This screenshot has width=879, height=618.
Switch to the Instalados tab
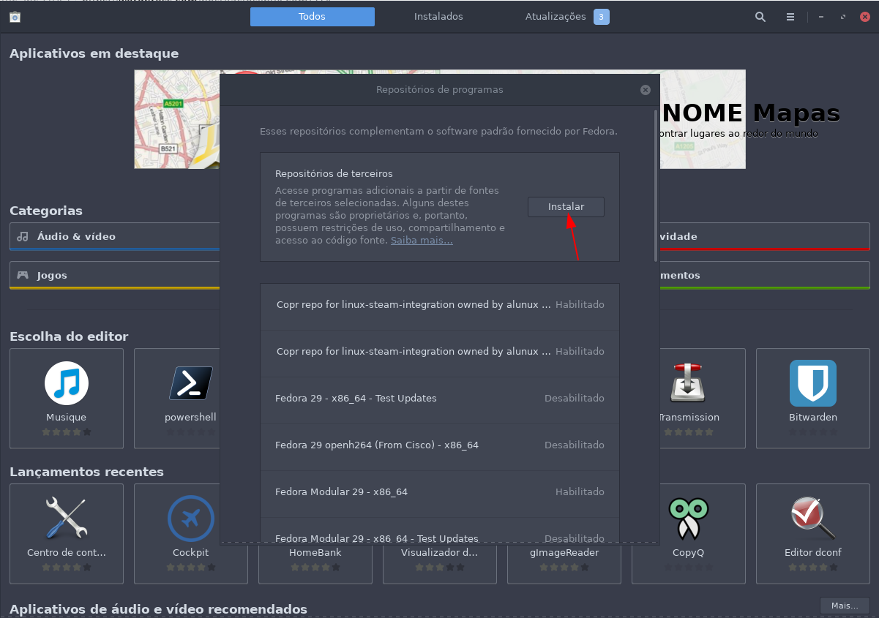coord(438,17)
